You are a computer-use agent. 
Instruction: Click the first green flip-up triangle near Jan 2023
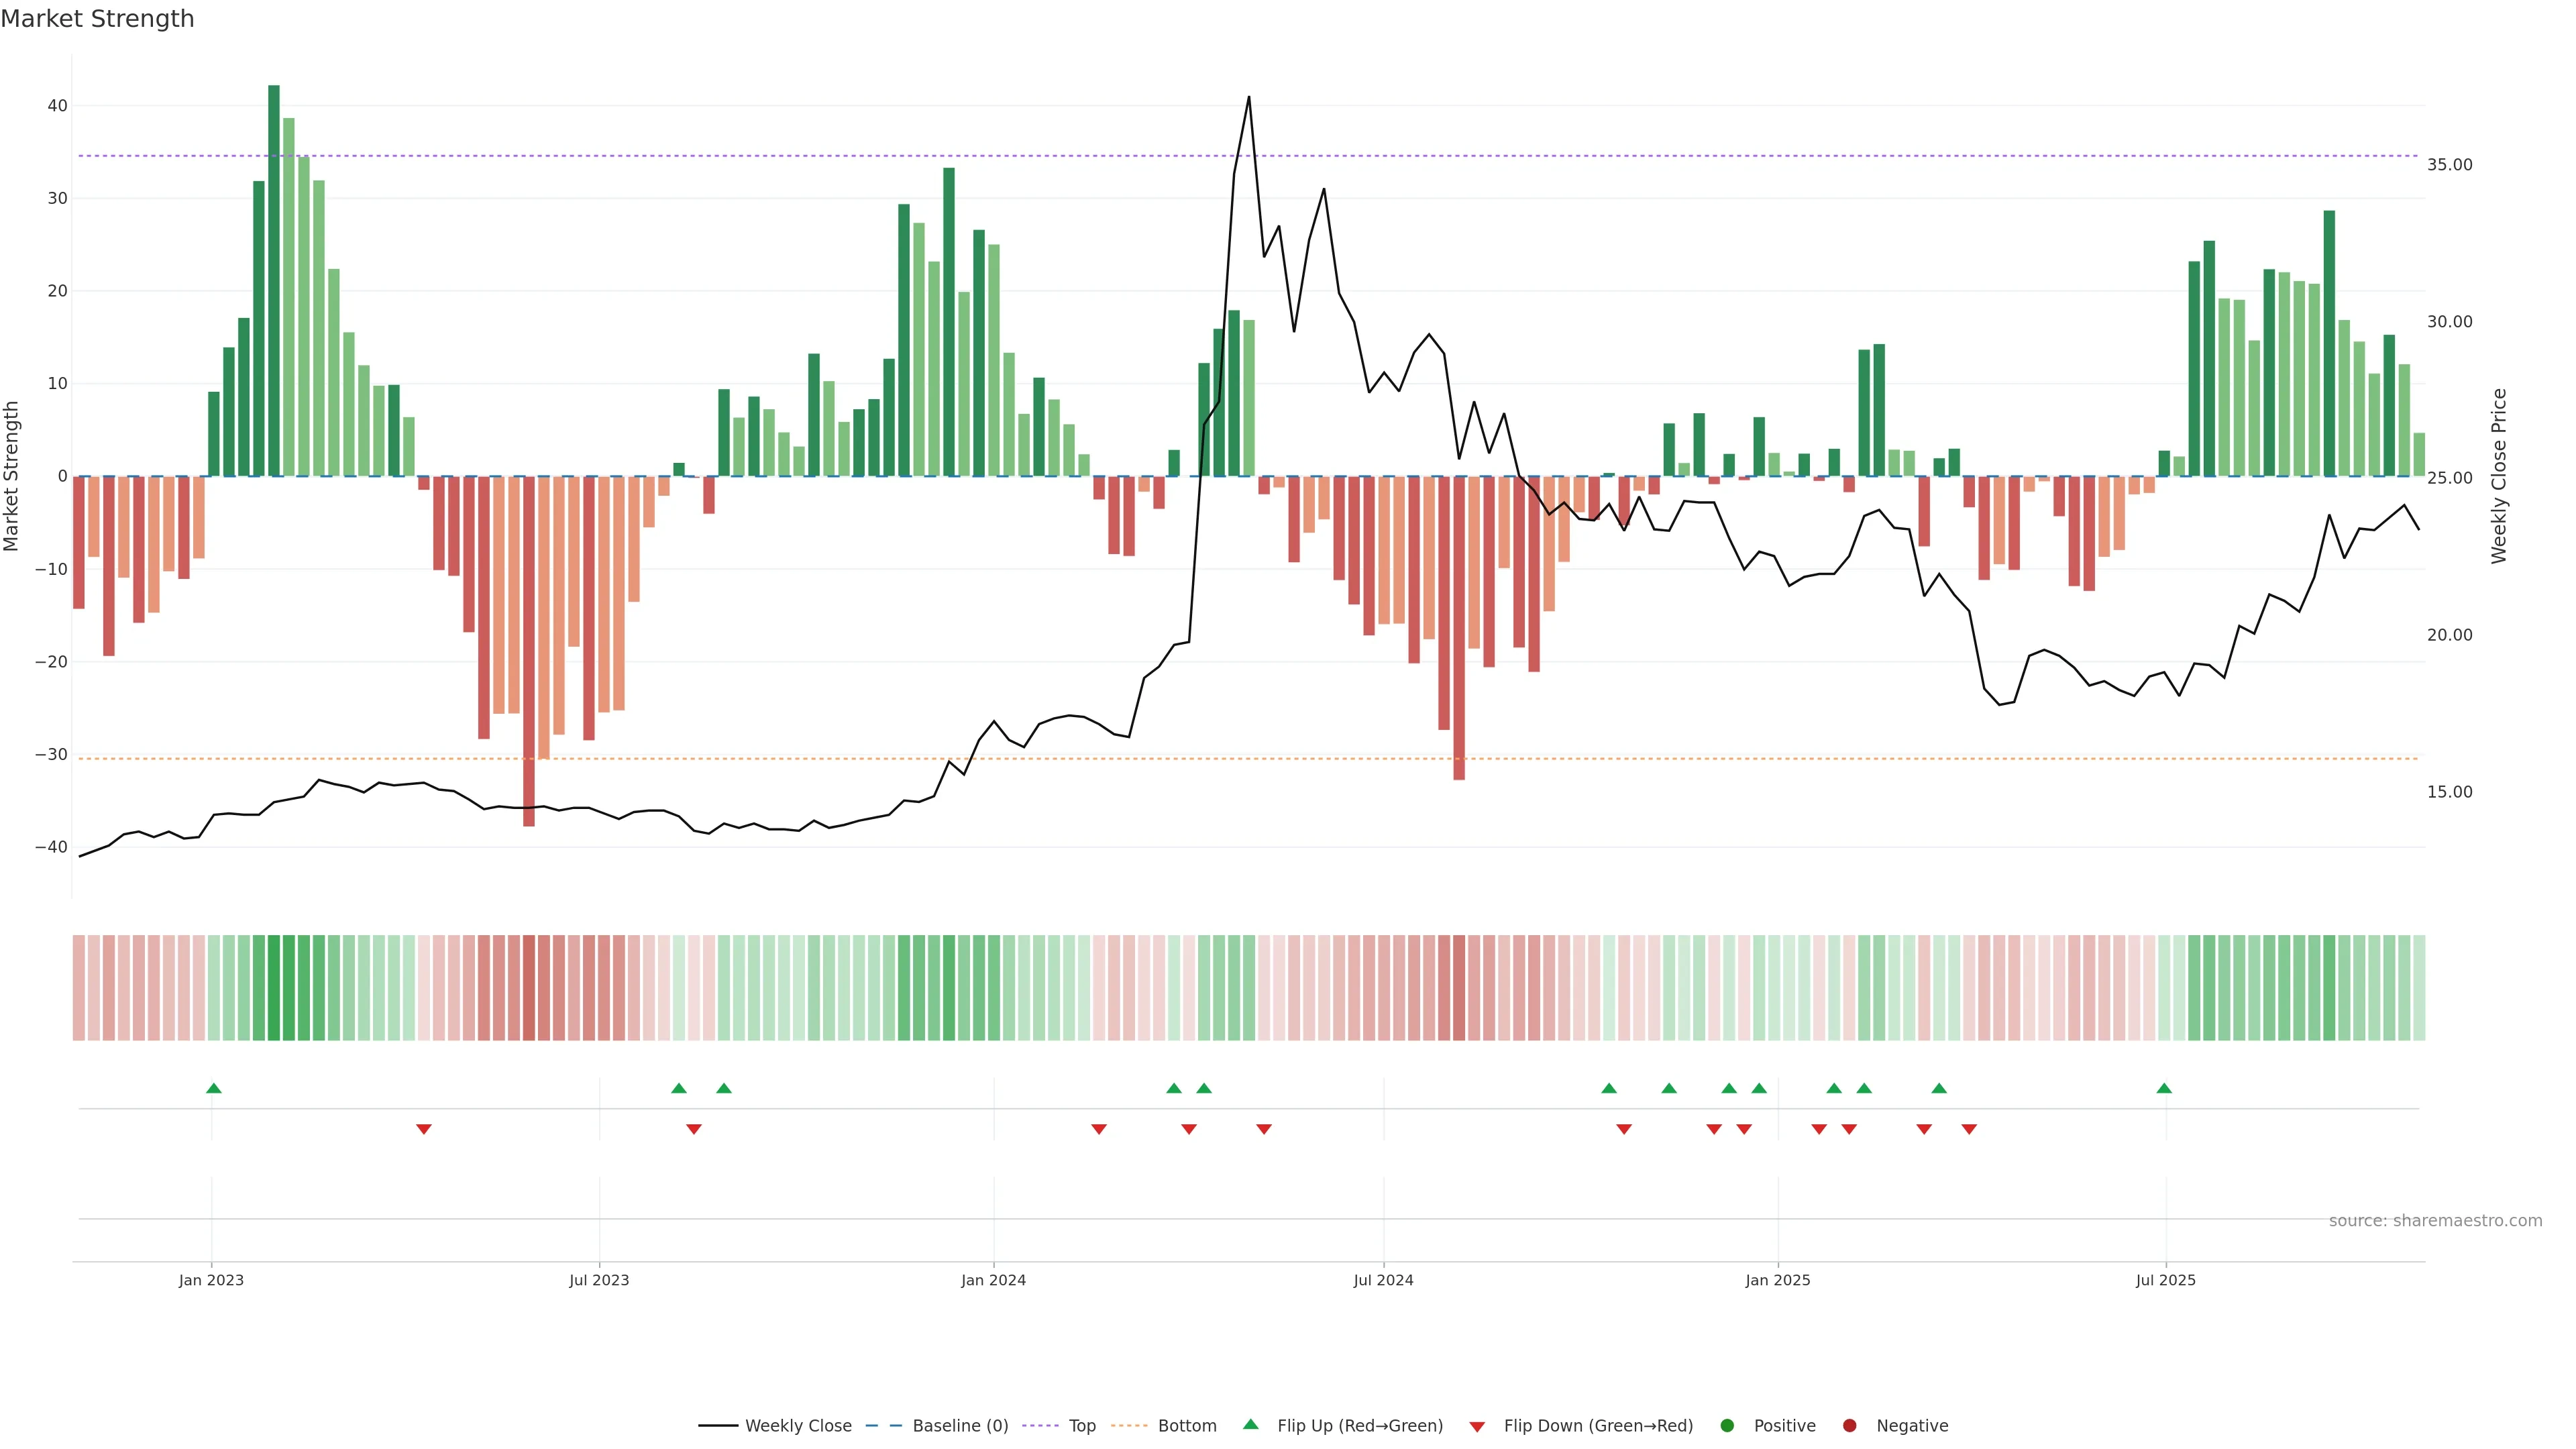click(213, 1088)
